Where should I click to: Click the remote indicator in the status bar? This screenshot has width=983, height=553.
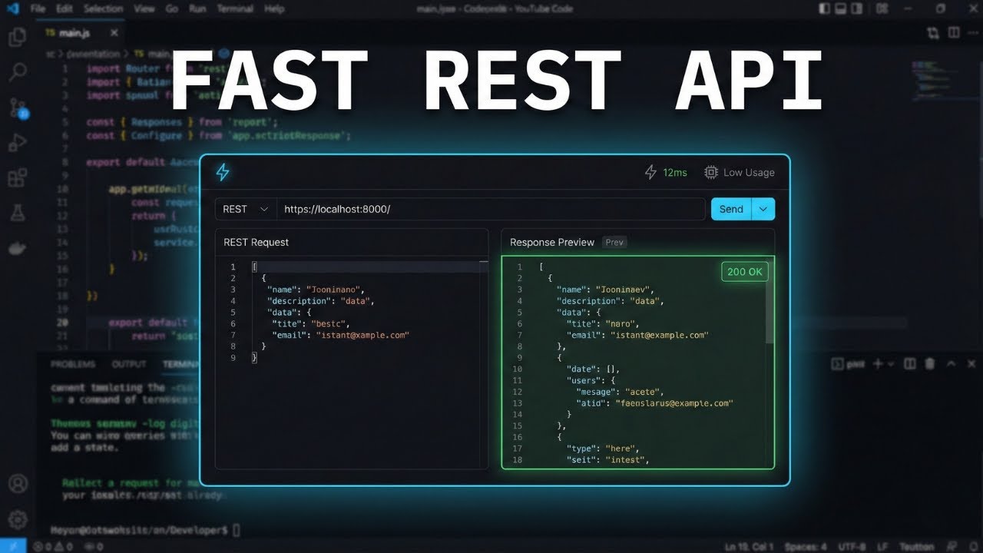click(14, 546)
